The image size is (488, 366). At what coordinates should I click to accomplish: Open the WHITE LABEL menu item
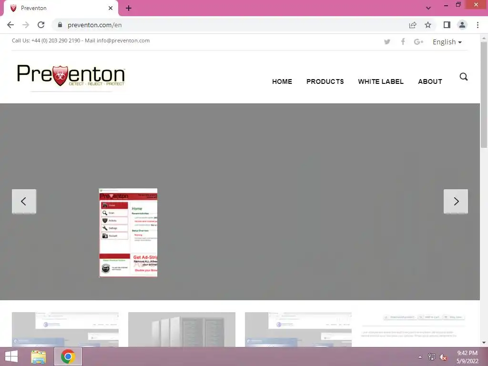coord(381,81)
